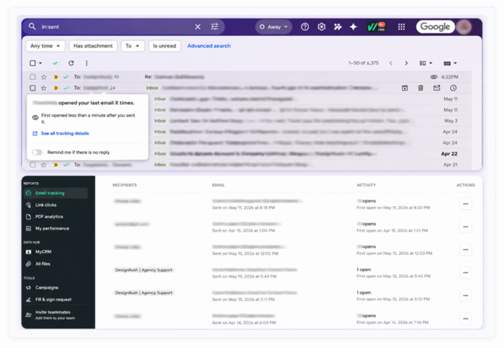Open the magic wand sparkle icon
The width and height of the screenshot is (504, 348).
338,27
